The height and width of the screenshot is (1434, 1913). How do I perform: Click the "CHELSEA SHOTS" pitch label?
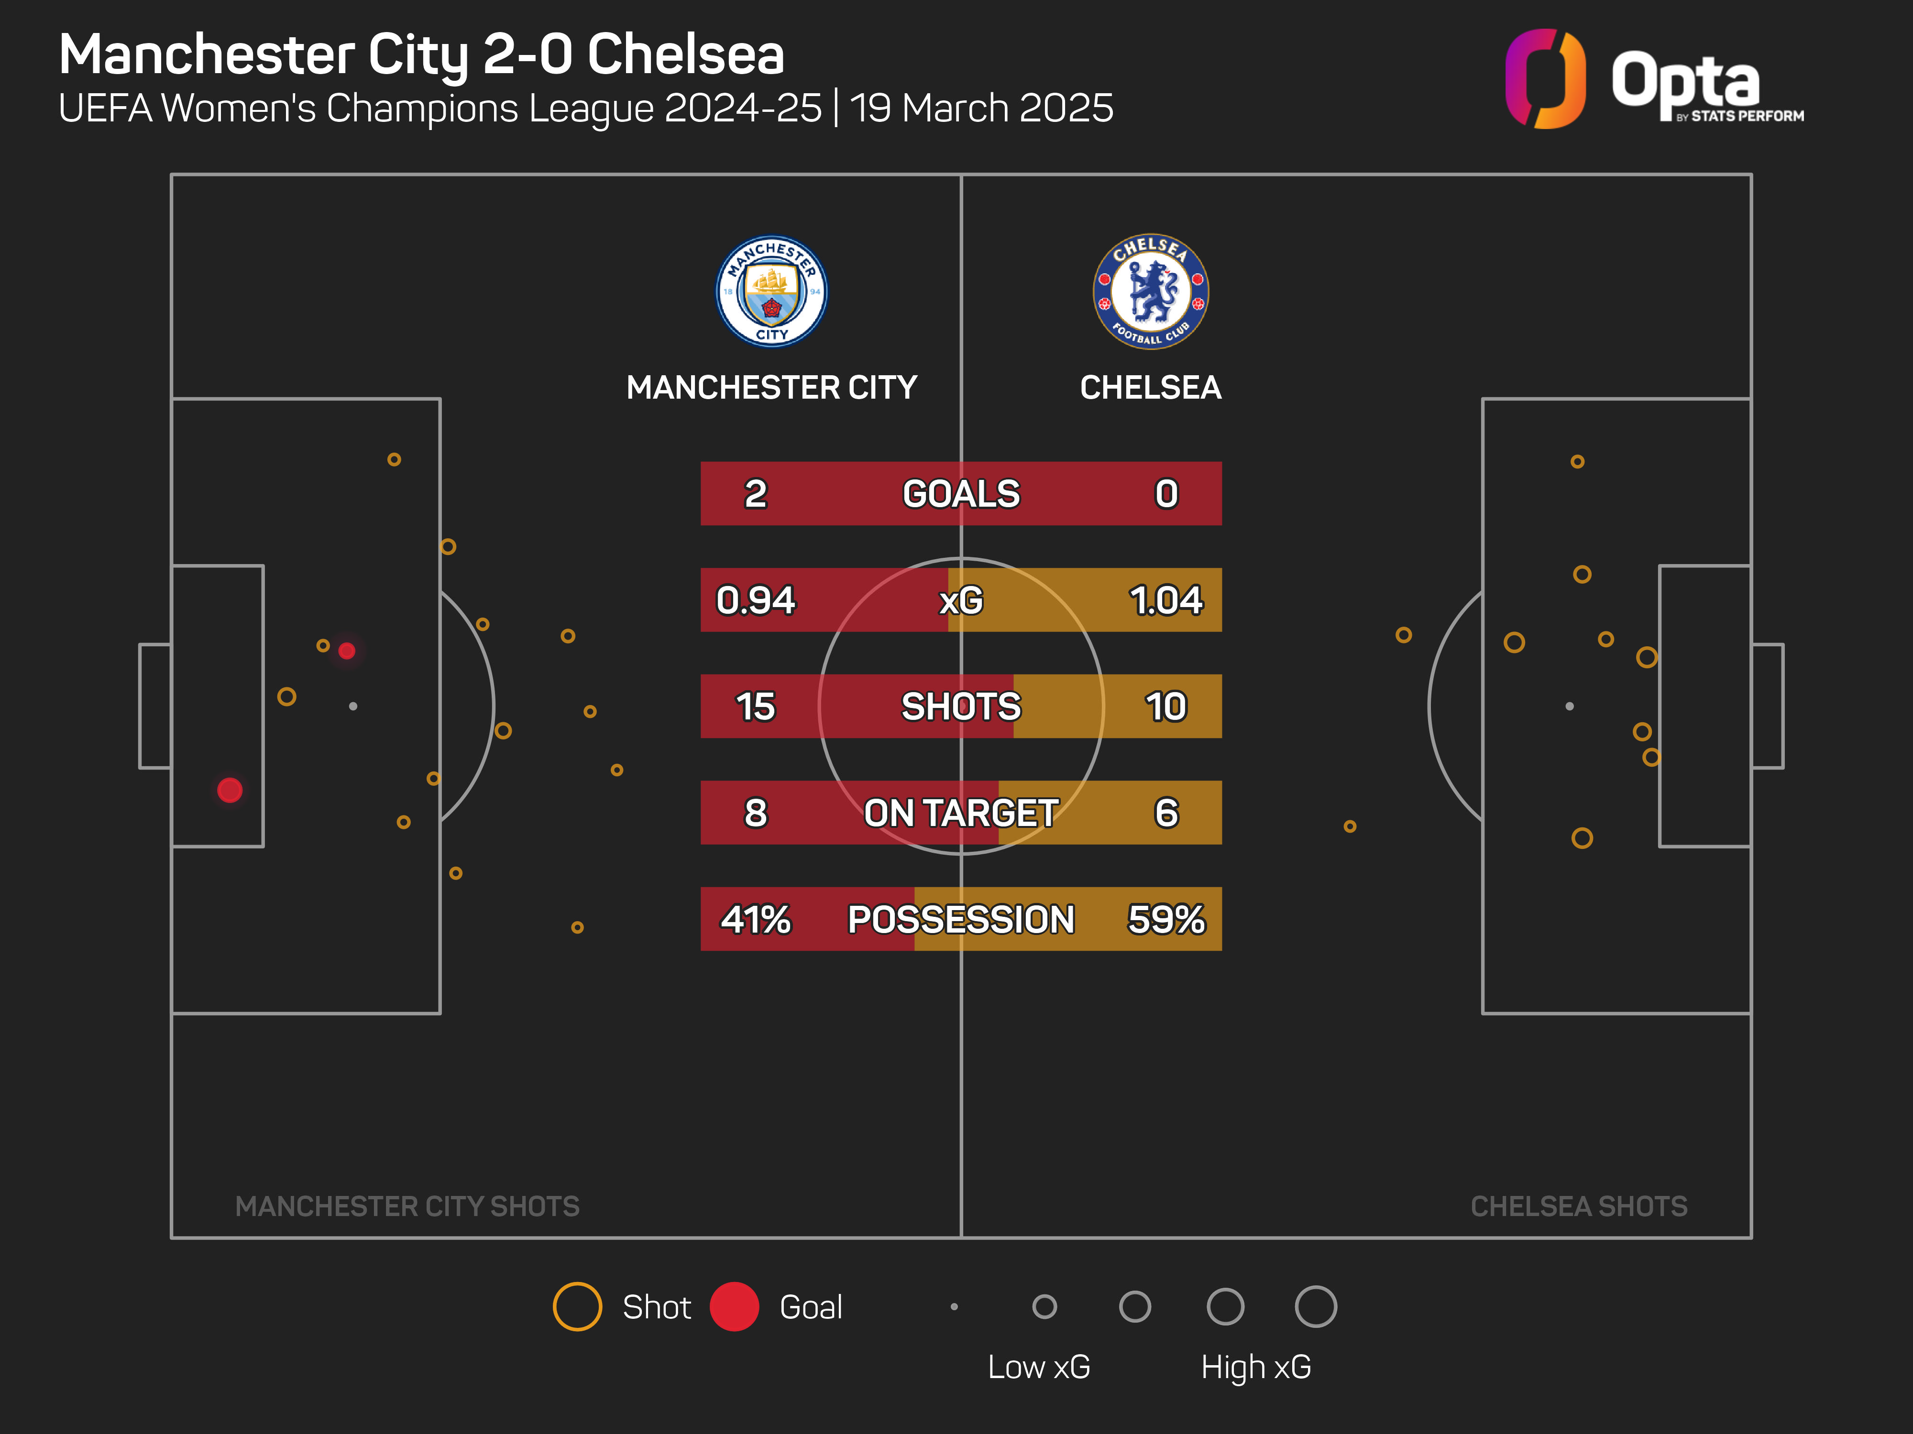click(x=1578, y=1206)
